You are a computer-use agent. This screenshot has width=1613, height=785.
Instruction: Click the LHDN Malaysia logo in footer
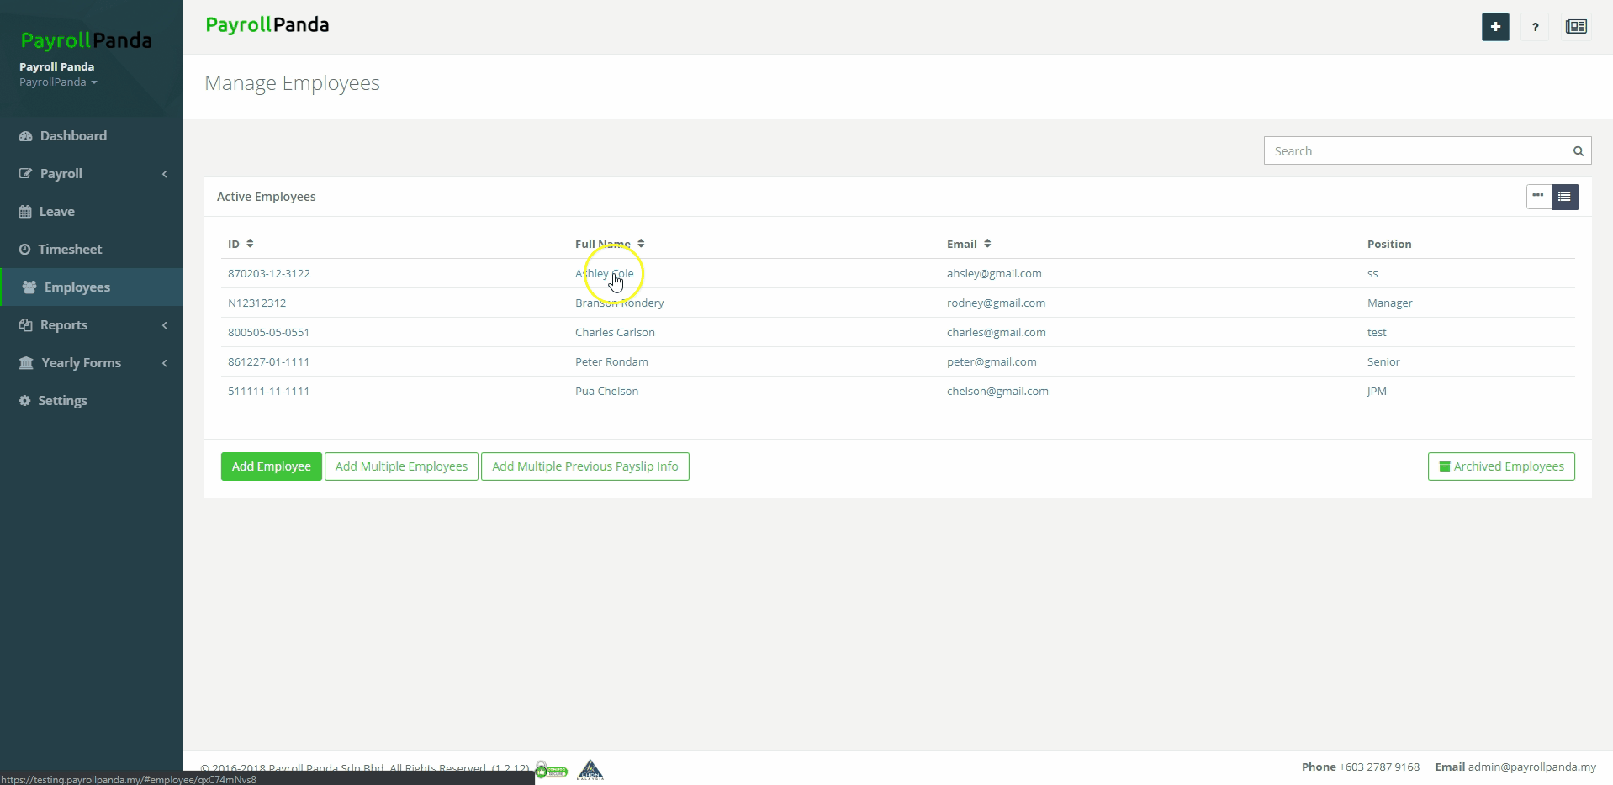point(590,770)
